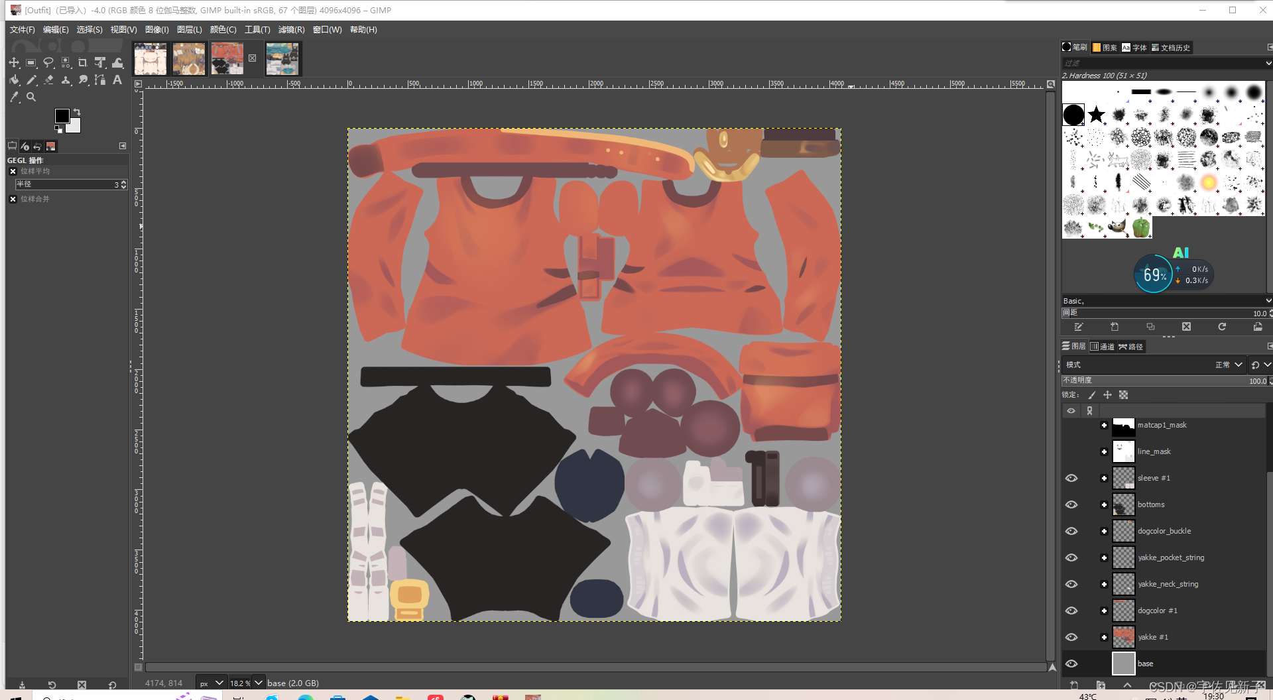The height and width of the screenshot is (700, 1273).
Task: Hide the yakke #1 layer
Action: (1071, 637)
